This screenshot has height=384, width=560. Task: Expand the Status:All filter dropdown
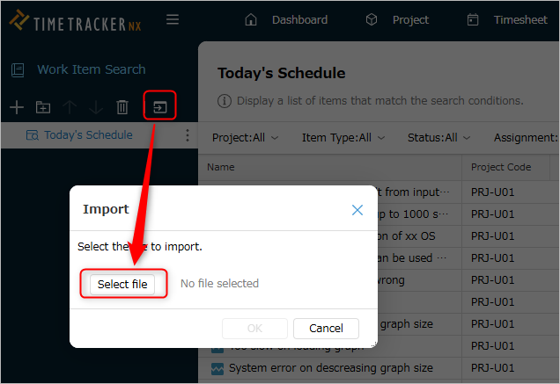coord(438,138)
